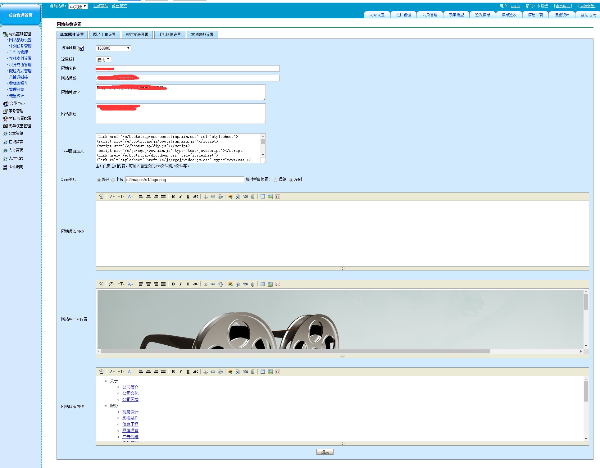Click the 提交 submit button
The image size is (600, 468).
coord(325,452)
